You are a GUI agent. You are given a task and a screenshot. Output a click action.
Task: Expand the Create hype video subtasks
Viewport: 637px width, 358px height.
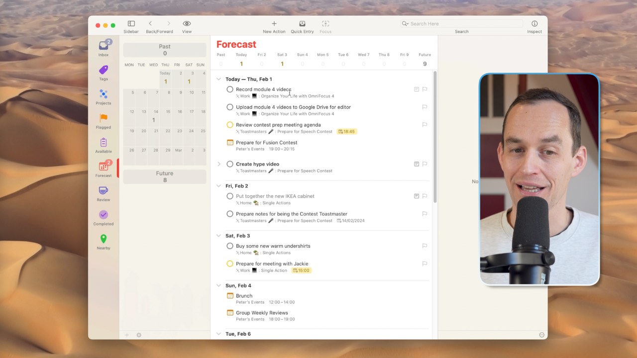(x=218, y=164)
